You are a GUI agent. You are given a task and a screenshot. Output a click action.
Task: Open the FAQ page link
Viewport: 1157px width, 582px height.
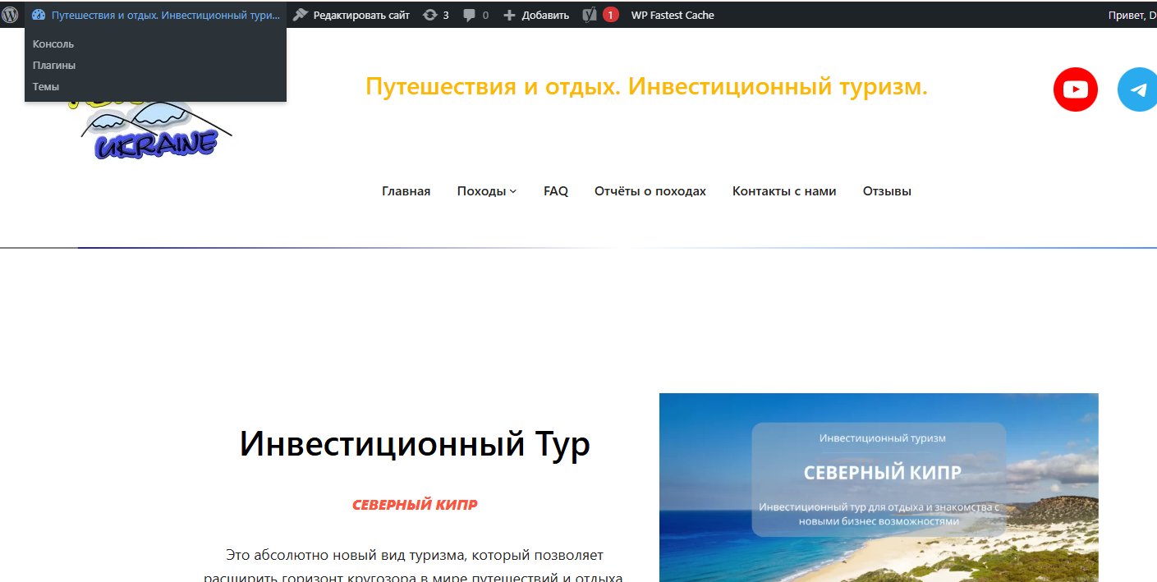point(555,191)
